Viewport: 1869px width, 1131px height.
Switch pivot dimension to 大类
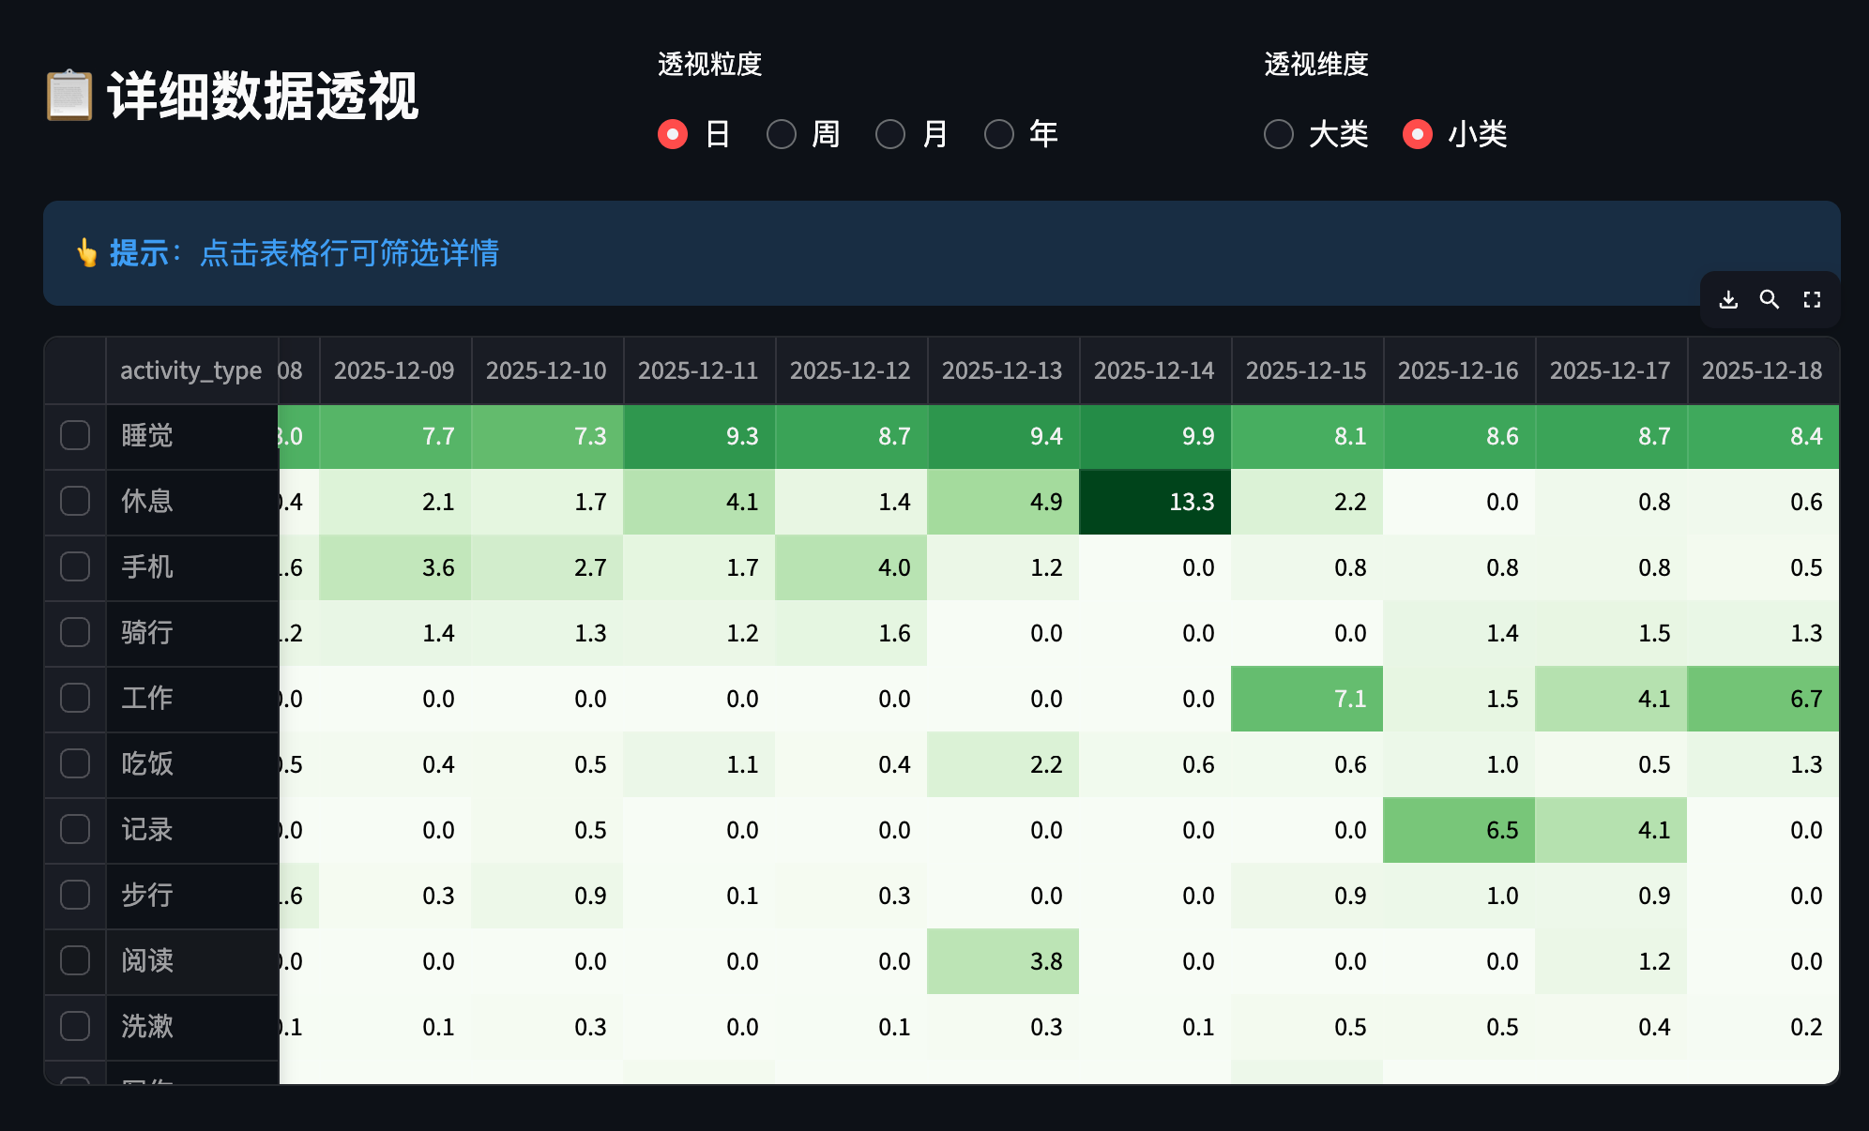pyautogui.click(x=1279, y=134)
